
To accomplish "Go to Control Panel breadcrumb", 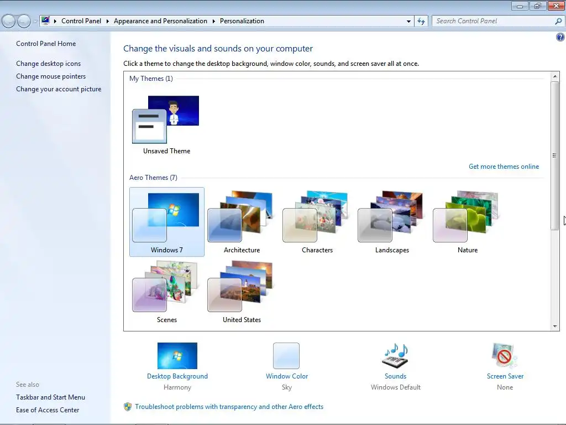I will [x=81, y=21].
